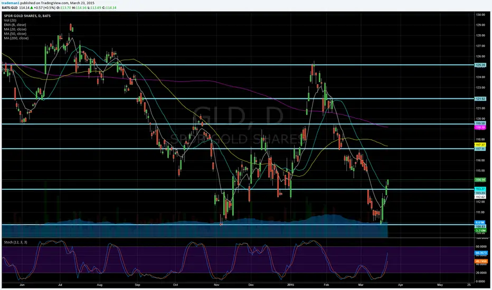Click the cyan 113.27 price label
Screen dimensions: 492x290
480,189
